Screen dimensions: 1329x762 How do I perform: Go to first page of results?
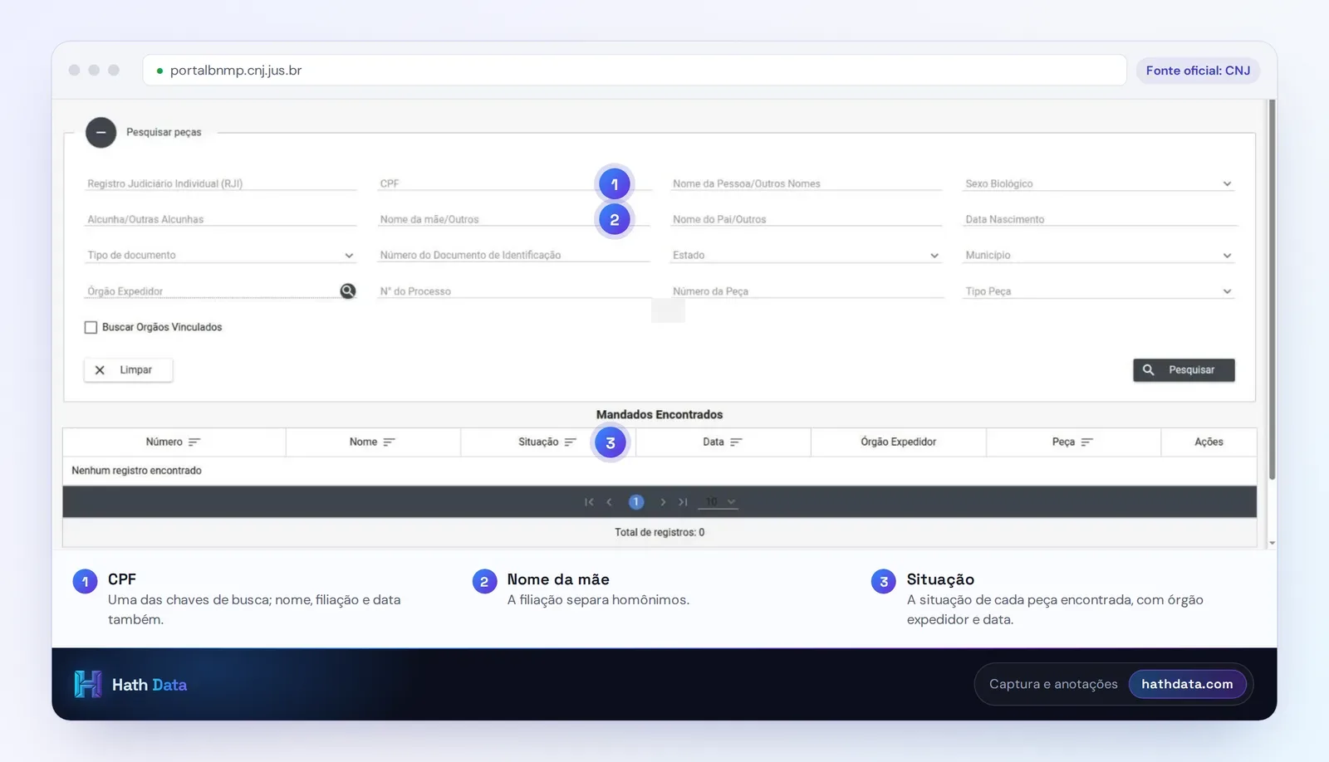click(x=589, y=502)
